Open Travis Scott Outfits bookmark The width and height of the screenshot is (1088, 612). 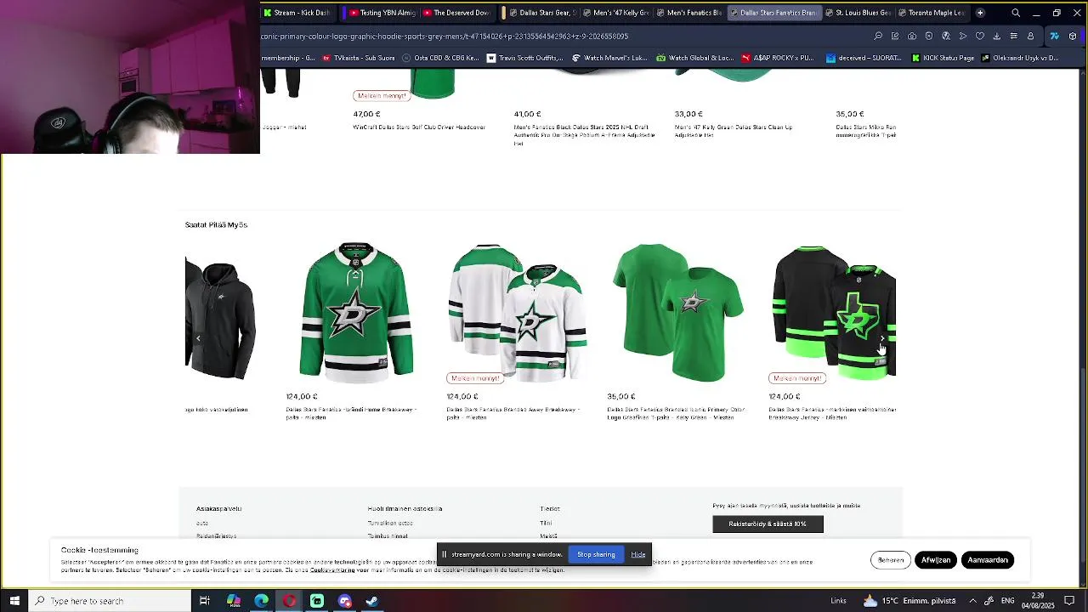(x=524, y=58)
